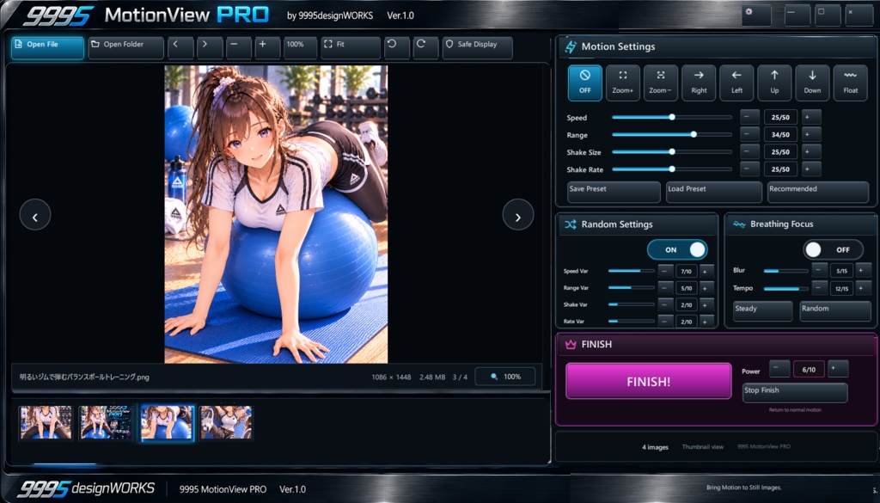Click the large left arrow on viewer

click(x=34, y=214)
